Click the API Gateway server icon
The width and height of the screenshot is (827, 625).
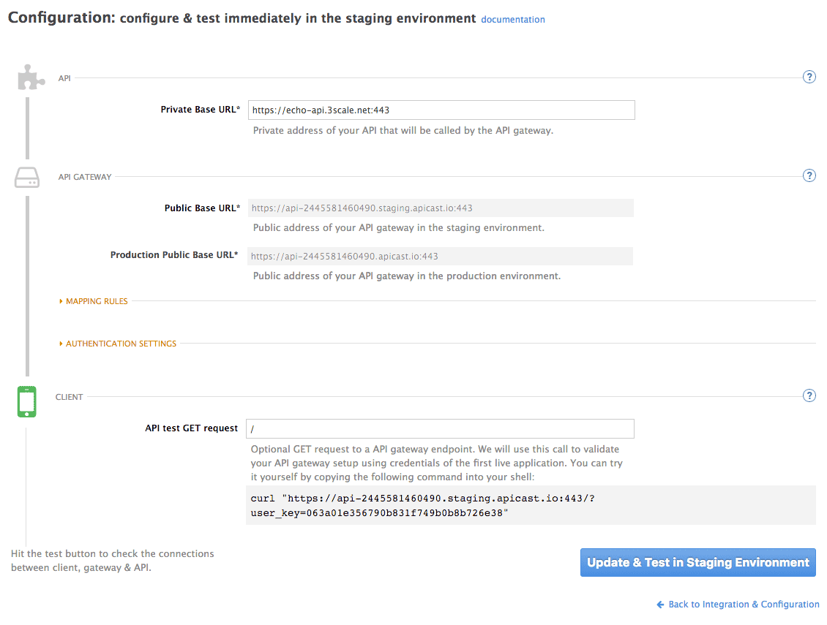[27, 177]
